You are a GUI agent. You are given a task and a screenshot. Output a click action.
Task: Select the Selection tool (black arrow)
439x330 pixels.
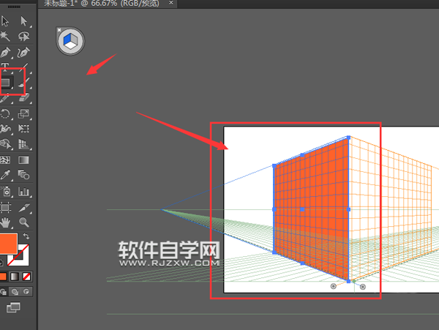(5, 21)
